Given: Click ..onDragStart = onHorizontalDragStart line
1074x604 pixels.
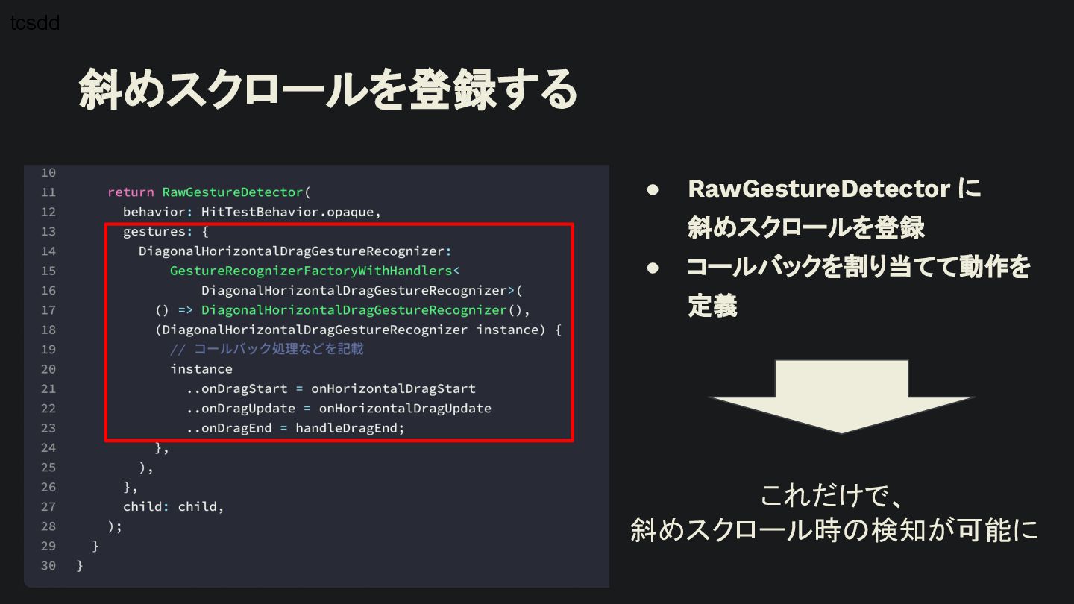Looking at the screenshot, I should pos(330,388).
